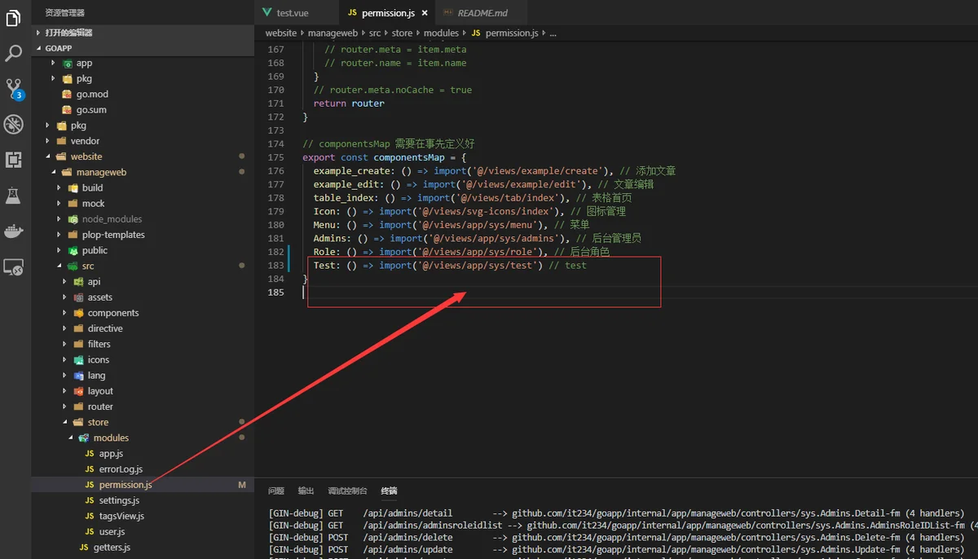This screenshot has width=978, height=559.
Task: Select the 终端 panel tab
Action: [389, 491]
